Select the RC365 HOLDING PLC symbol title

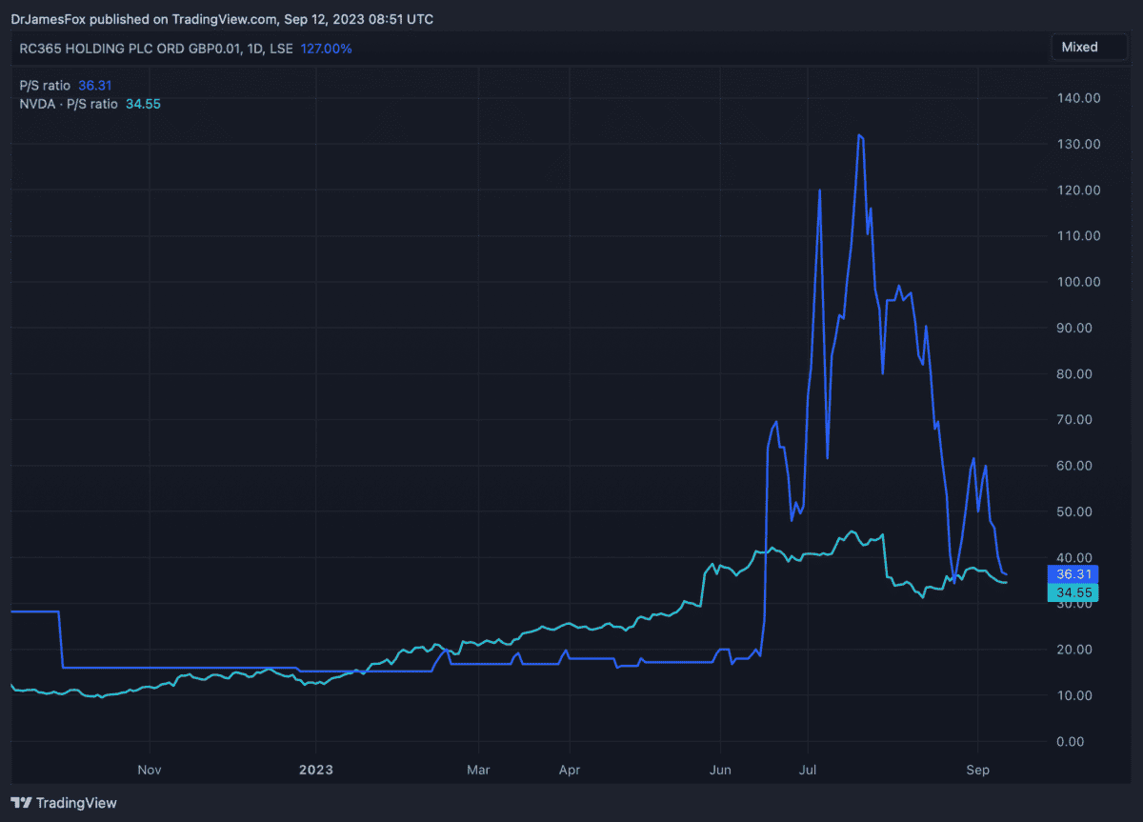[143, 48]
